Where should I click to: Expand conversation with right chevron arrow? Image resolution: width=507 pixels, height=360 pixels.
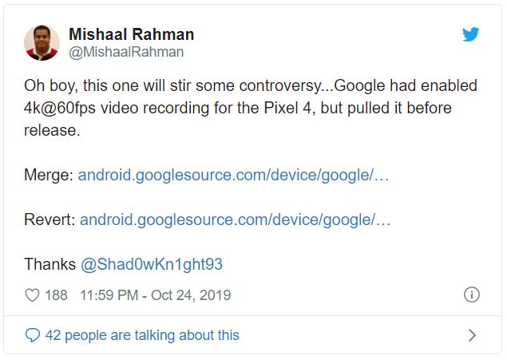click(x=472, y=335)
